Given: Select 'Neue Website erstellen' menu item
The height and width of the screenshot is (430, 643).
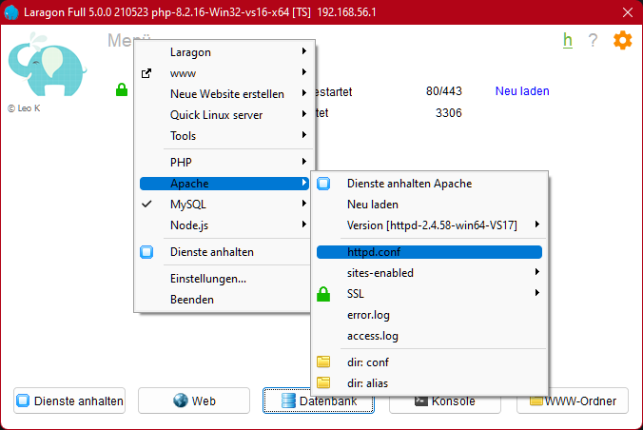Looking at the screenshot, I should [x=226, y=94].
